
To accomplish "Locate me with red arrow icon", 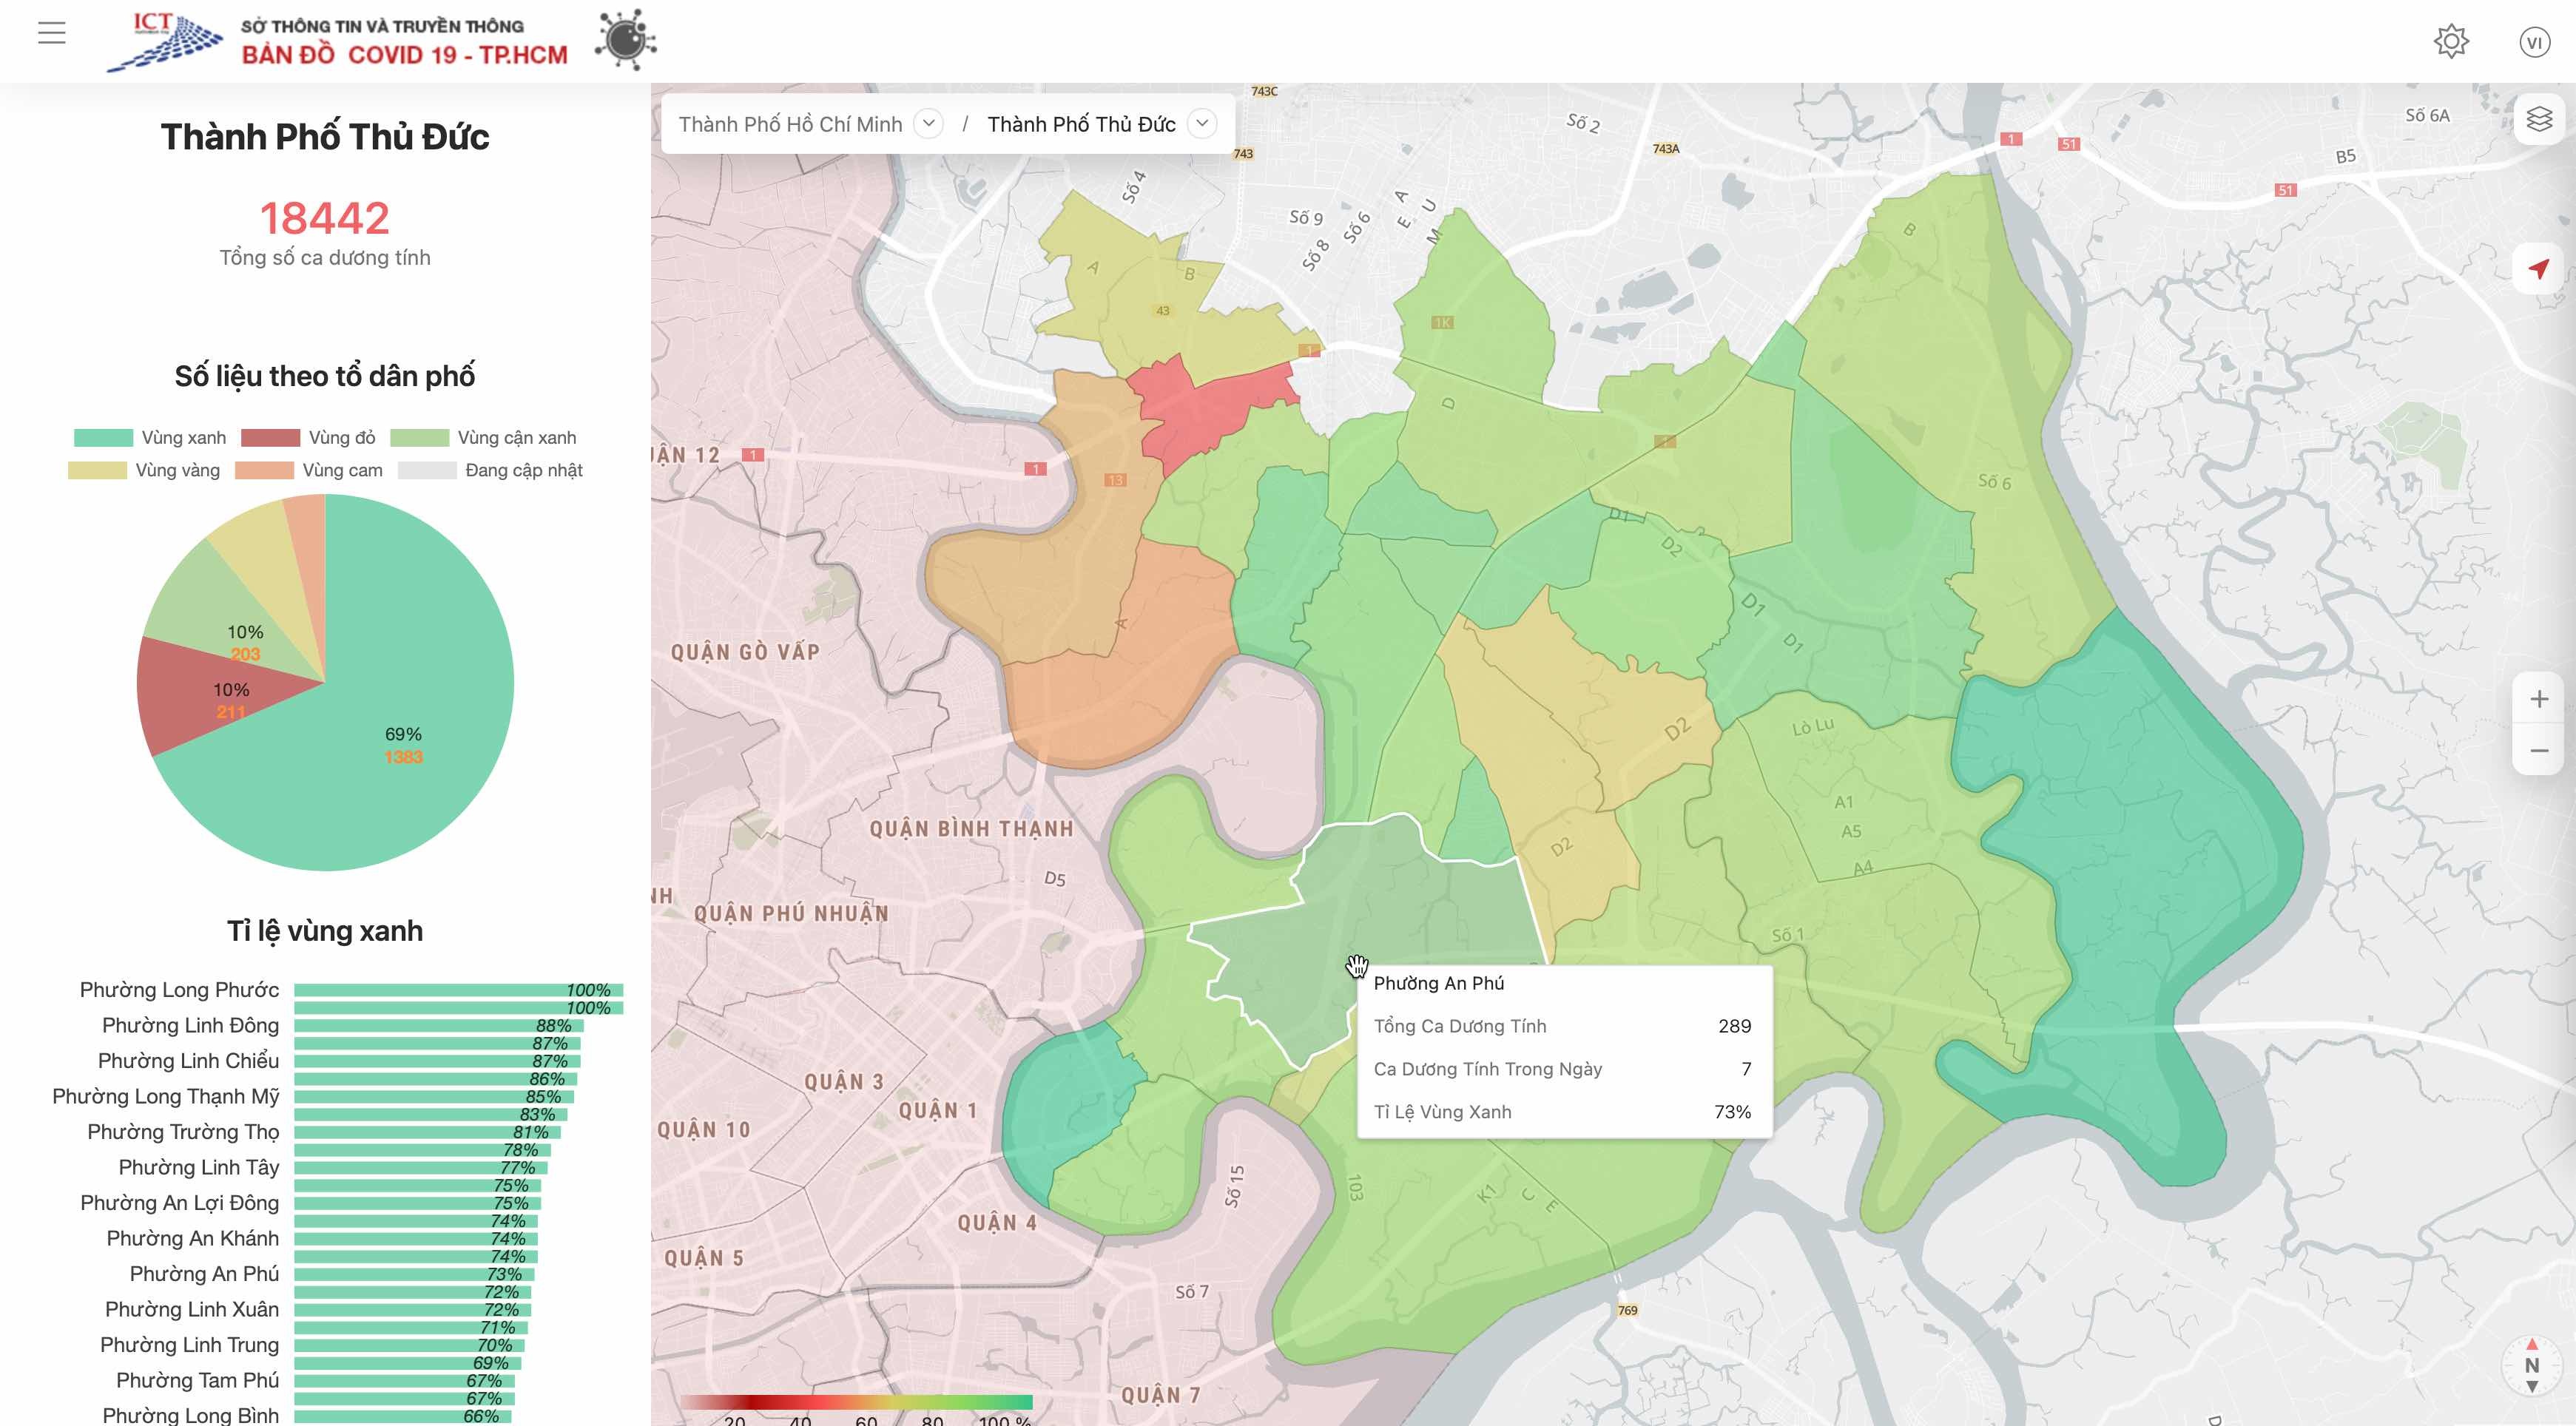I will tap(2539, 268).
